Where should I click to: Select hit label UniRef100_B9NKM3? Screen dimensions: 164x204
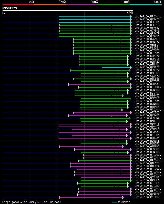coord(147,90)
